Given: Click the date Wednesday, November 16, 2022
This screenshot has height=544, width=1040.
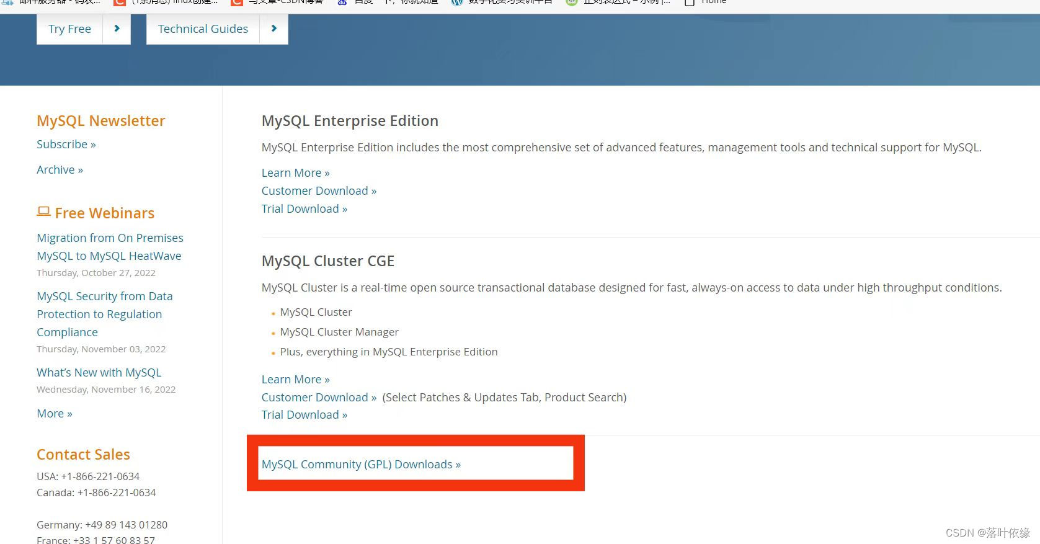Looking at the screenshot, I should point(106,390).
